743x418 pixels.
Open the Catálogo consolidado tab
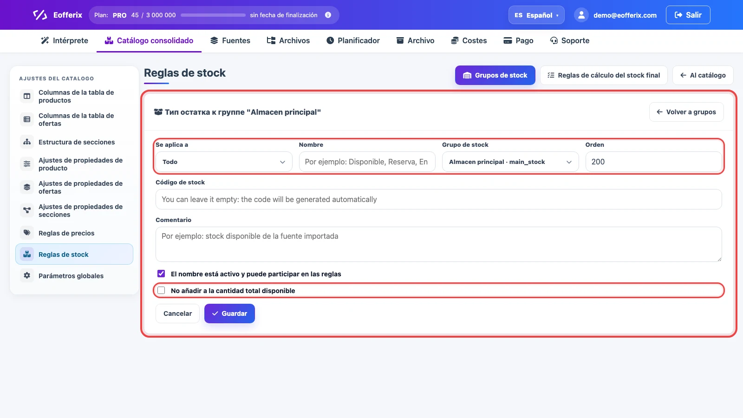coord(149,40)
